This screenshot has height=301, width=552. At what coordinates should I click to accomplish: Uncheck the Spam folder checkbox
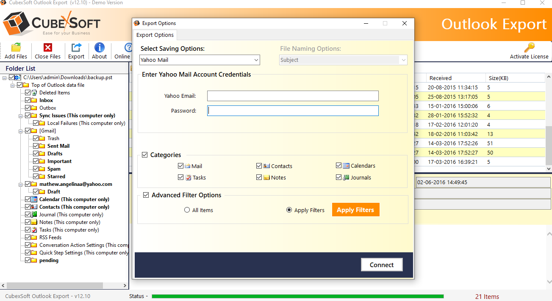tap(36, 169)
